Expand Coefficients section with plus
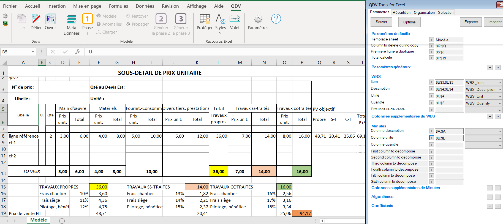503x224 pixels. click(490, 206)
